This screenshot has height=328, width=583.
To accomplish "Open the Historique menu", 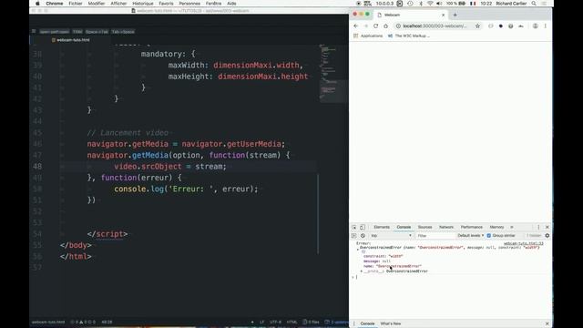I will [143, 4].
